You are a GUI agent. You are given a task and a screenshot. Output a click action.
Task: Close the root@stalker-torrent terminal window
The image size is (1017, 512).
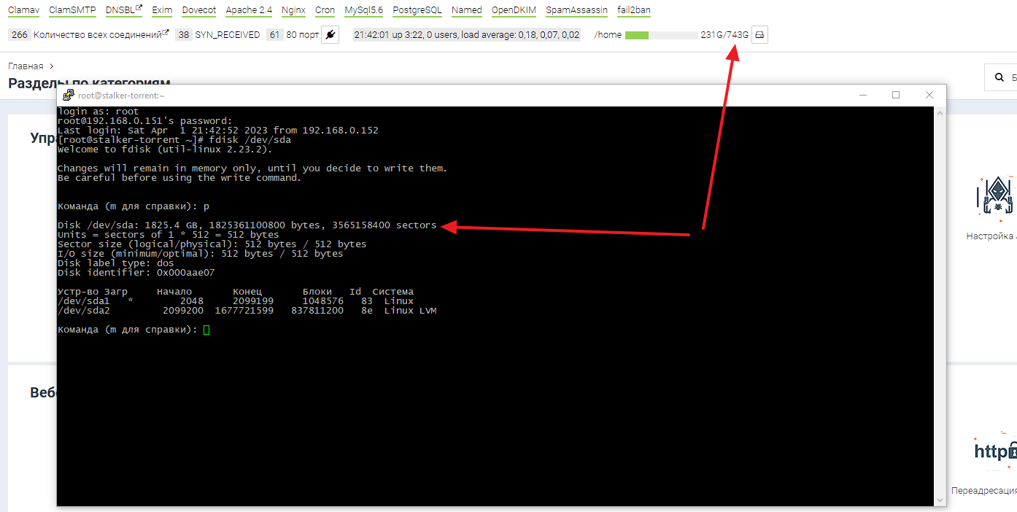929,95
